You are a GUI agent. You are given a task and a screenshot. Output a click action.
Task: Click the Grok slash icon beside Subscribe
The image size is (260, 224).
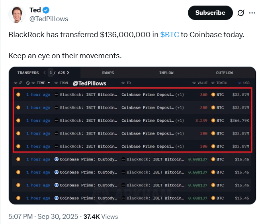click(x=240, y=13)
